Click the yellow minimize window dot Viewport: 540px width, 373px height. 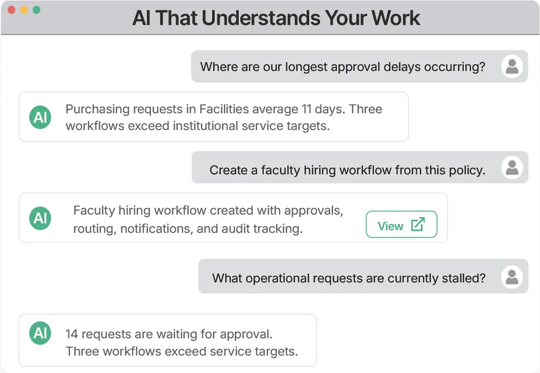click(x=24, y=10)
